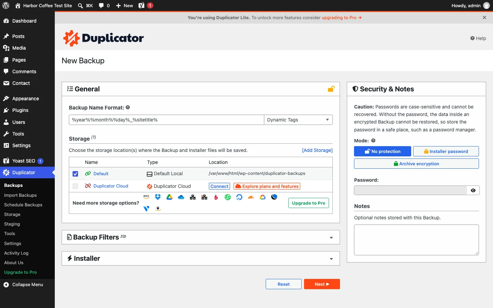Uncheck the Default storage checkbox
This screenshot has height=308, width=493.
[75, 174]
